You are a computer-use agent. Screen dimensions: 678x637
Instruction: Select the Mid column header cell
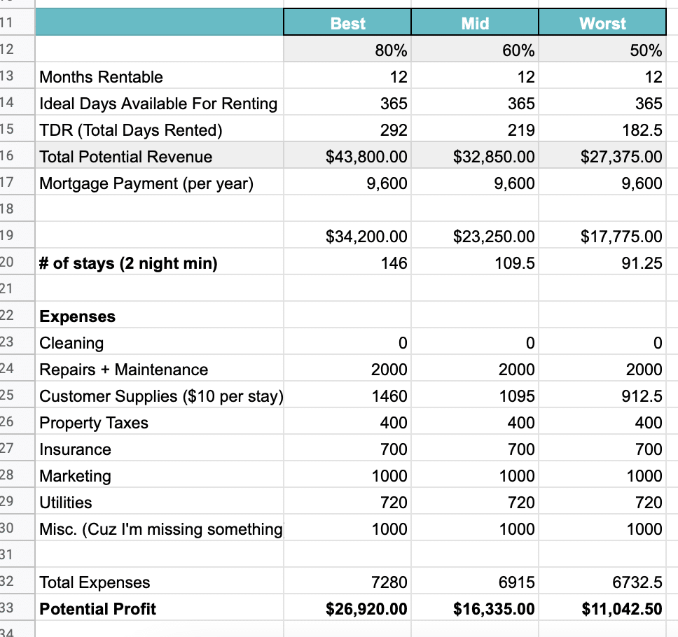(x=475, y=22)
